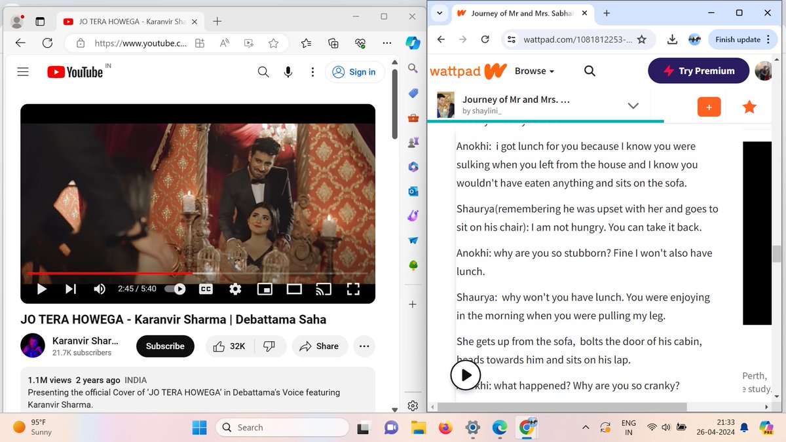Play the YouTube video

tap(41, 289)
